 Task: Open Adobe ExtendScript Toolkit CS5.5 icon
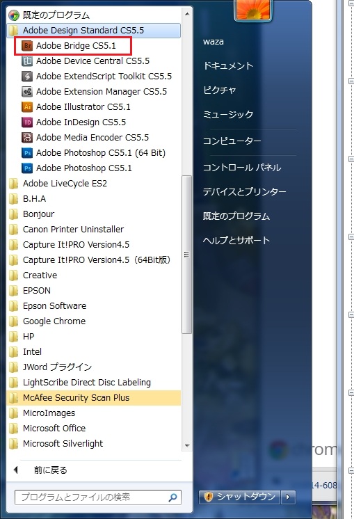click(x=27, y=76)
